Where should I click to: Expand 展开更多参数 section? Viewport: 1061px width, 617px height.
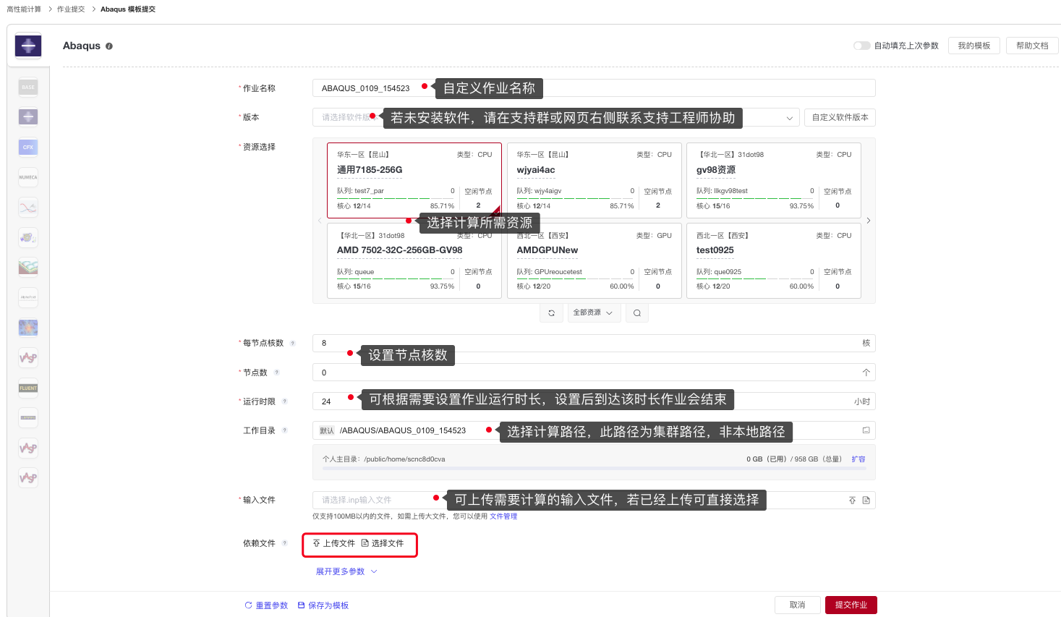click(x=346, y=571)
